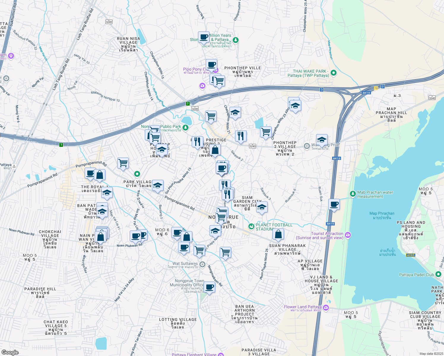The width and height of the screenshot is (444, 356).
Task: Select shopping cart marker below Pipo Pony Club
Action: (219, 81)
